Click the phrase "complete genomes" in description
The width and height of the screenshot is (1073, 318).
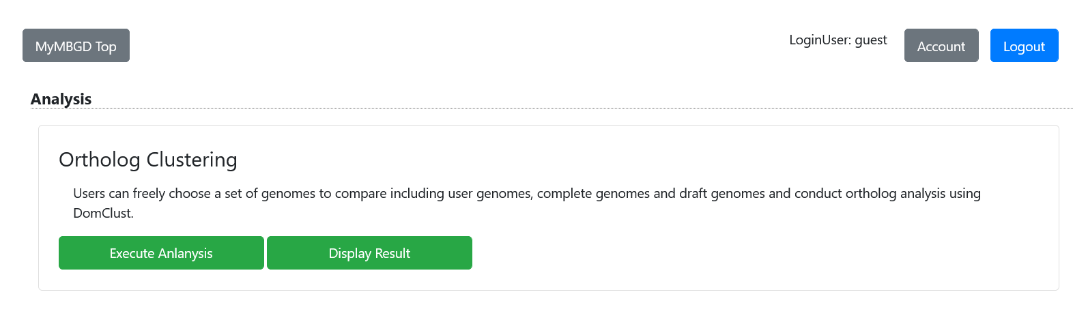(593, 194)
